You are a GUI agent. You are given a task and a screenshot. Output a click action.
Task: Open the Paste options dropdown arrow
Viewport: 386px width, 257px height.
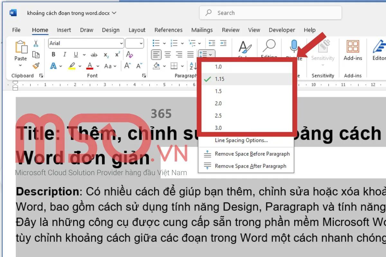[x=20, y=66]
